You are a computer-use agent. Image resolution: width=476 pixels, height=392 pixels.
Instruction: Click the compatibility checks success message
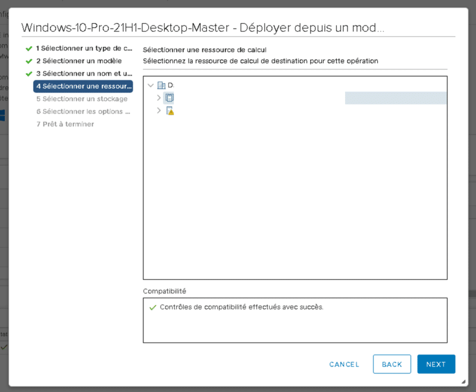[242, 308]
